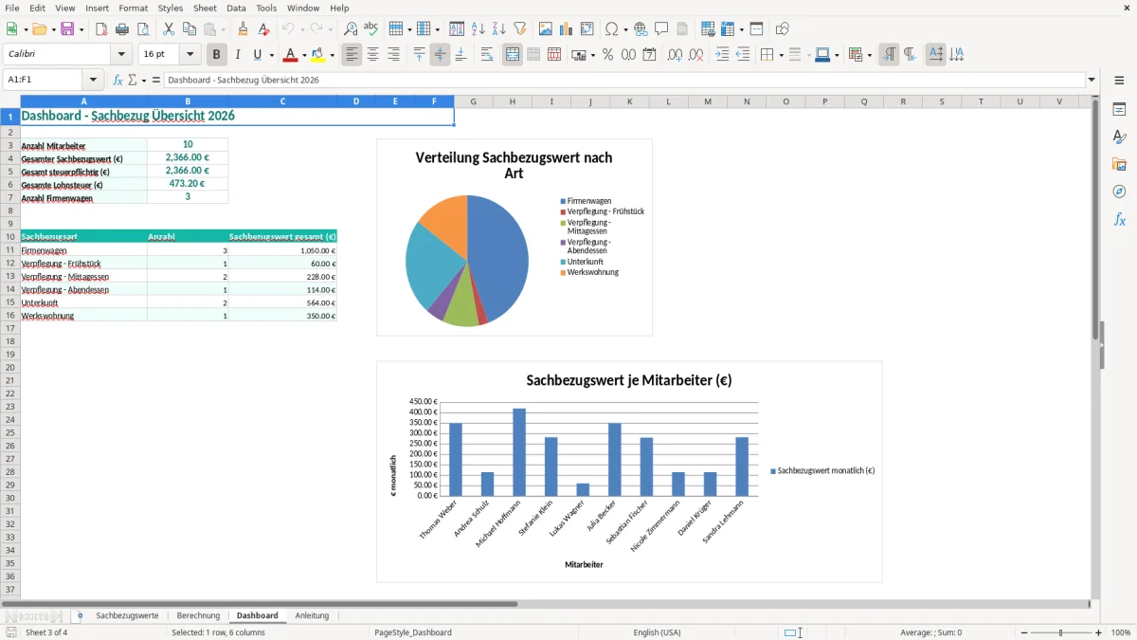This screenshot has width=1137, height=640.
Task: Toggle Center Horizontally alignment
Action: (x=372, y=55)
